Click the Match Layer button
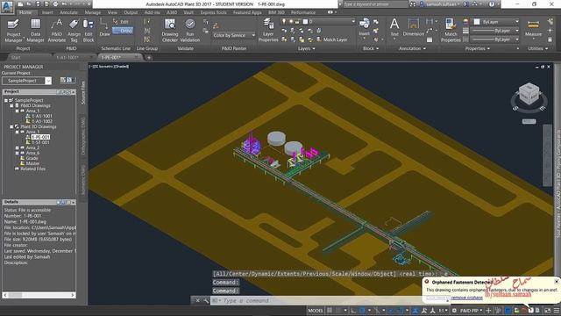 pyautogui.click(x=332, y=39)
